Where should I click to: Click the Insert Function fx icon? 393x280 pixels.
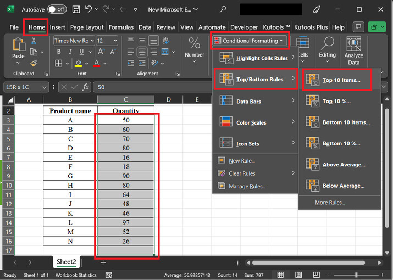click(85, 87)
